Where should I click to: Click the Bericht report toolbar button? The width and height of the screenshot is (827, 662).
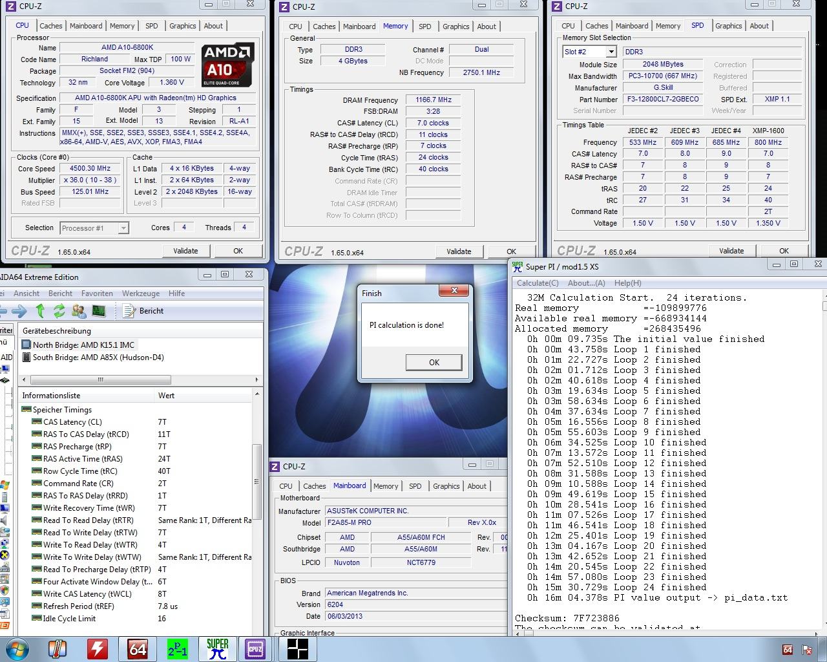pyautogui.click(x=144, y=311)
